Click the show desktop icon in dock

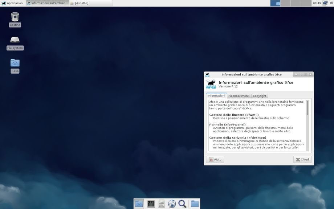139,204
